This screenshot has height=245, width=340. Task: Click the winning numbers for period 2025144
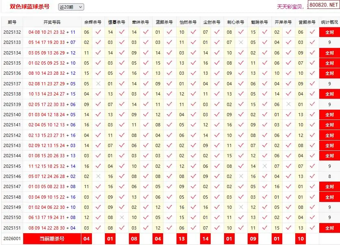[52, 156]
